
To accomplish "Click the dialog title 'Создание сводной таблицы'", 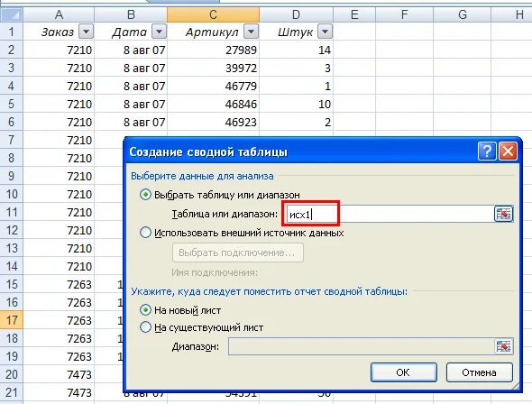I will 208,152.
